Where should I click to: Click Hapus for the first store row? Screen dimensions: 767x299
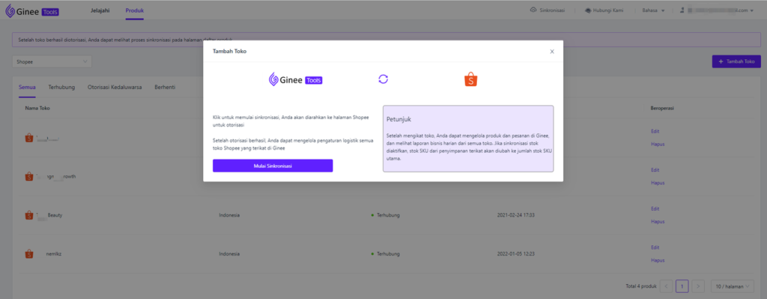click(658, 144)
